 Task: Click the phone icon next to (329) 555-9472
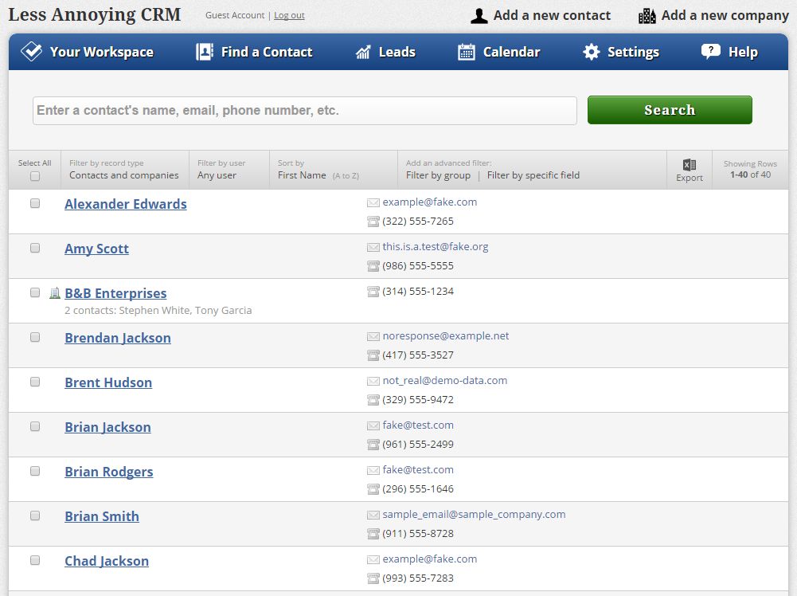(373, 400)
